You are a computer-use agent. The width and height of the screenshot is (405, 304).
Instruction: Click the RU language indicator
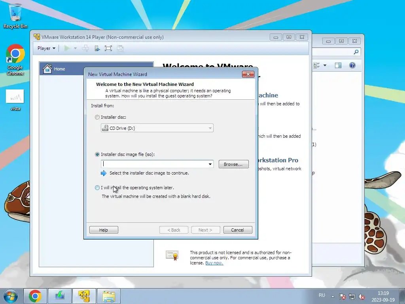click(x=322, y=295)
